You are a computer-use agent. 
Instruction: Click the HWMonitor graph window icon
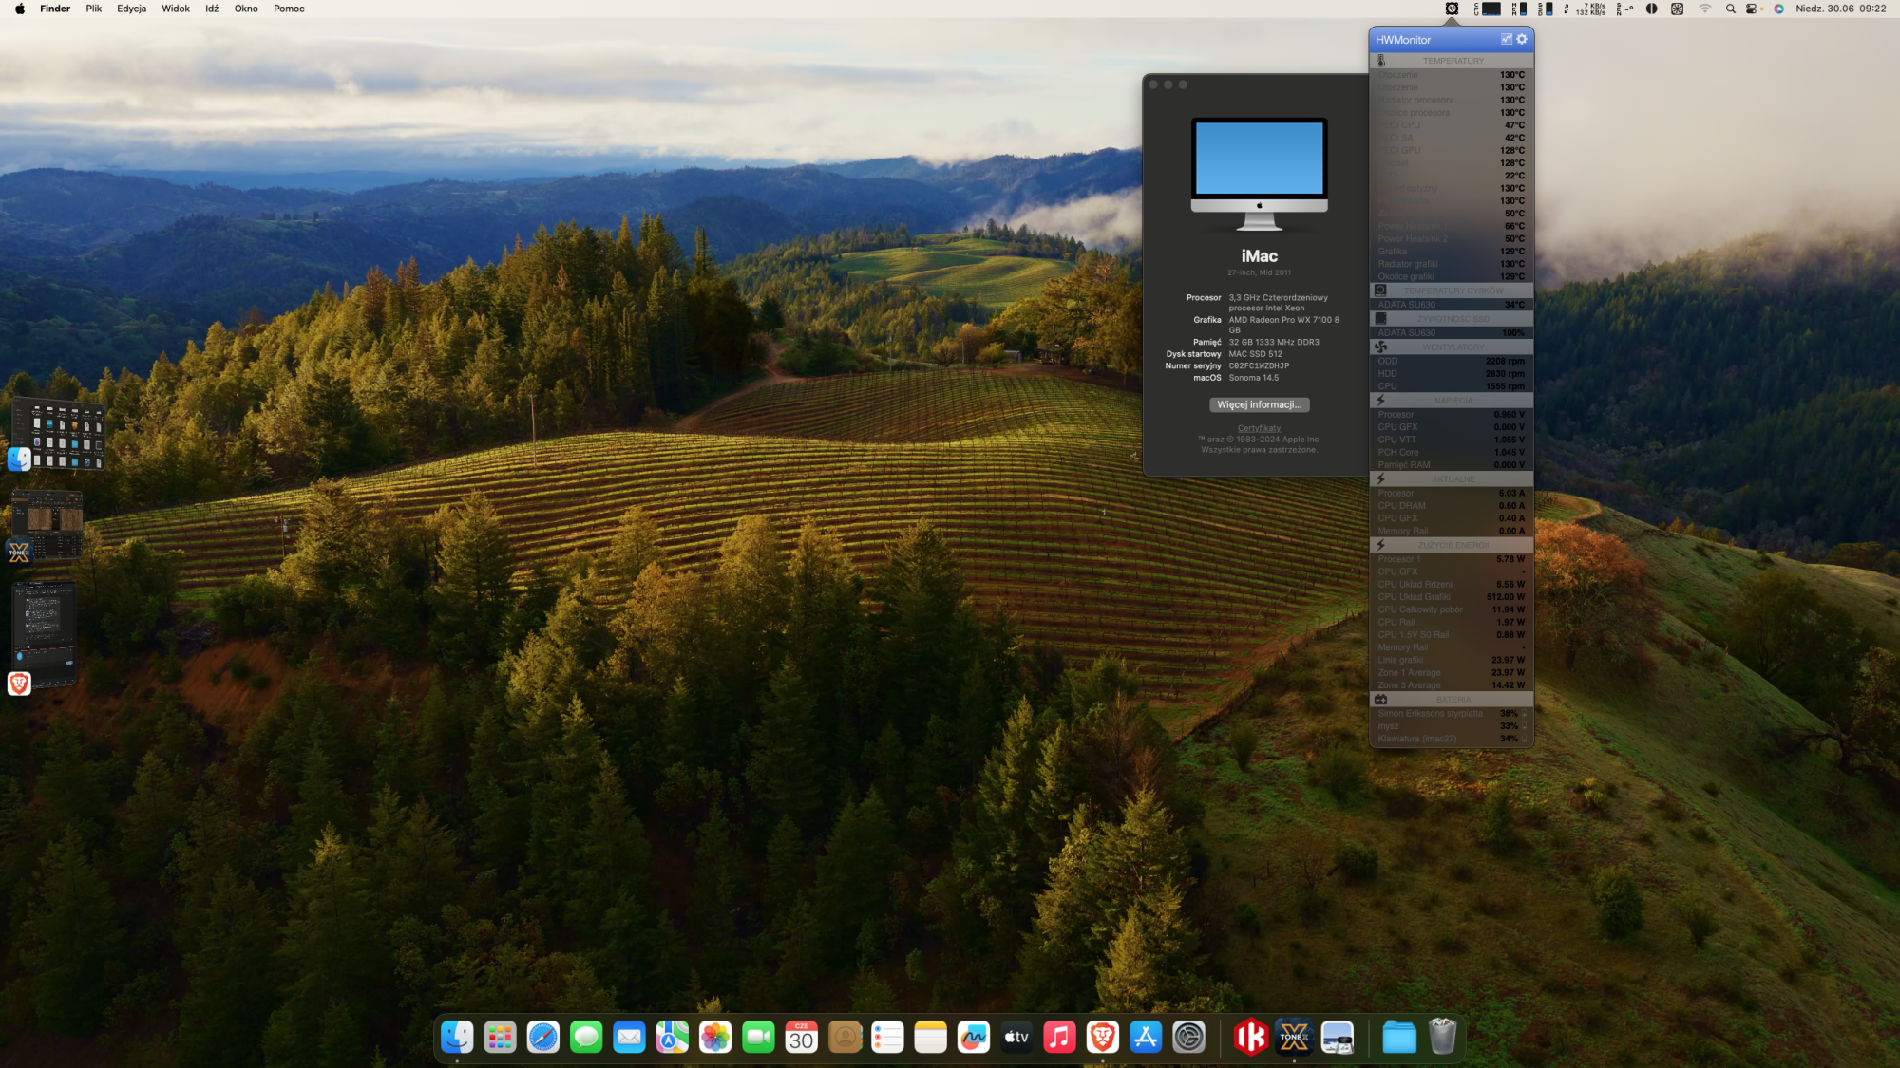pos(1506,39)
